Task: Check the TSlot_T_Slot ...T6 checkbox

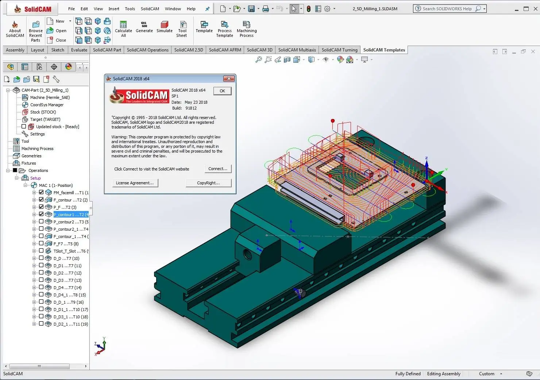Action: (41, 251)
